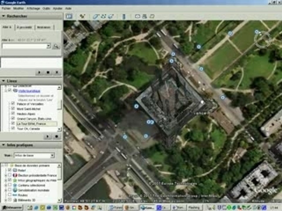Image resolution: width=282 pixels, height=211 pixels.
Task: Enable Sensibilisation mondiale checkbox
Action: pos(10,190)
